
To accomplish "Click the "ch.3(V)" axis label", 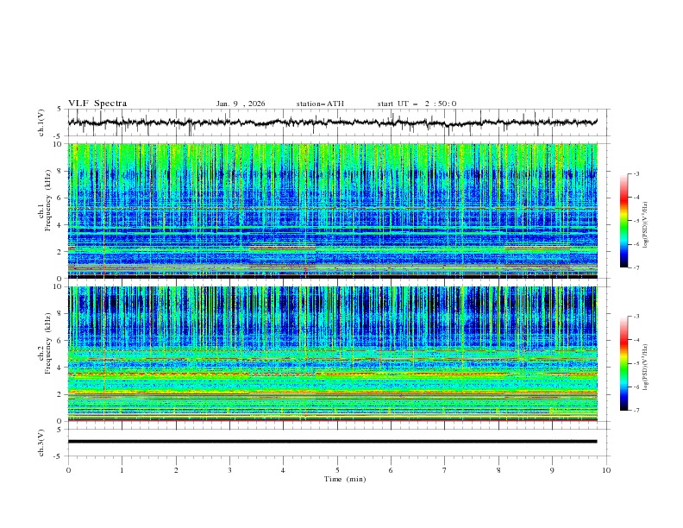I will [x=41, y=443].
